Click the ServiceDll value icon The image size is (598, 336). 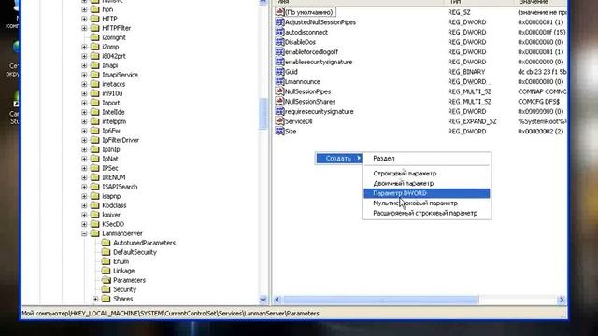pos(280,121)
